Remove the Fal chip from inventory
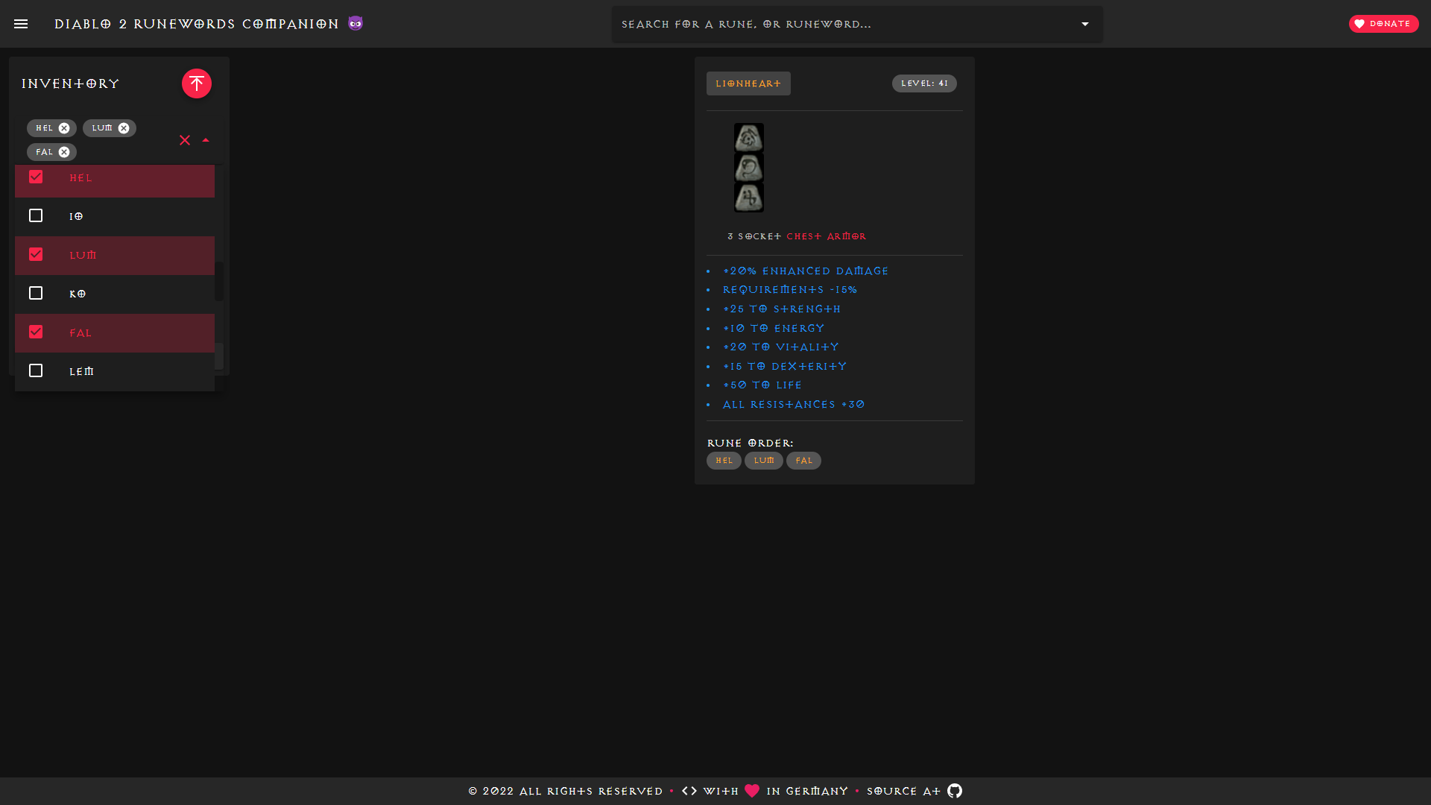The width and height of the screenshot is (1431, 805). [64, 152]
